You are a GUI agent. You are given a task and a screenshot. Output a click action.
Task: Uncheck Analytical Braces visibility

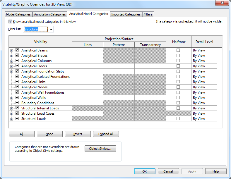pos(17,55)
